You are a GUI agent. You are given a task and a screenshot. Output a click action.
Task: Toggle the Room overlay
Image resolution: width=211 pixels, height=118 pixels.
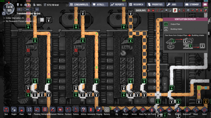(192, 10)
